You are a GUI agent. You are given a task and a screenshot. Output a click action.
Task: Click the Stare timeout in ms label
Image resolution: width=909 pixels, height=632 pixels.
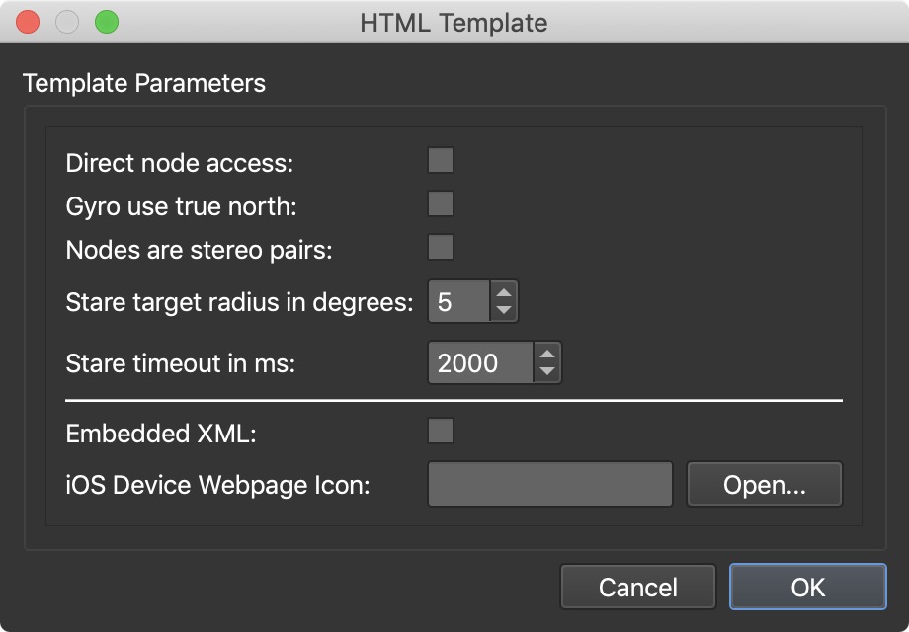point(181,363)
